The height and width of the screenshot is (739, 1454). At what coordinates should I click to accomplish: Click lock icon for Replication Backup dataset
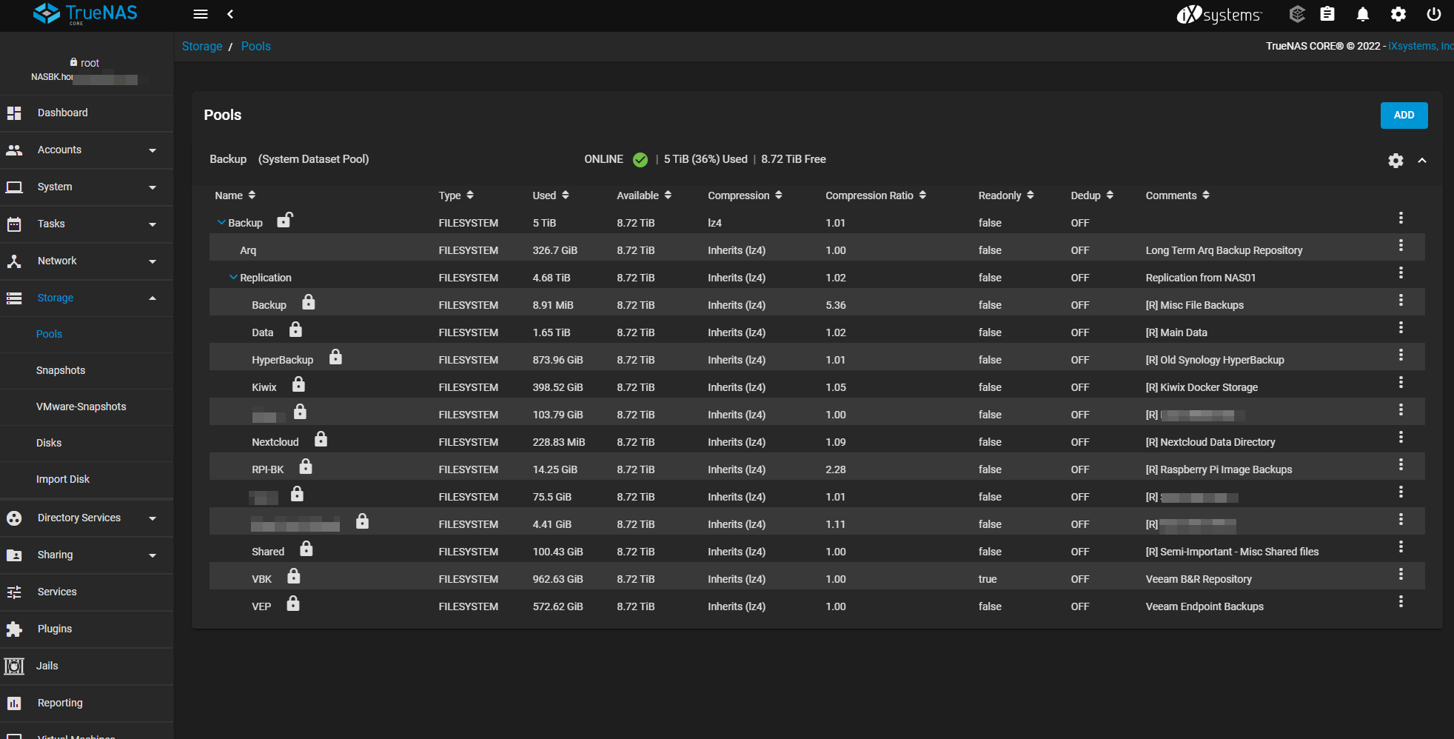(309, 302)
